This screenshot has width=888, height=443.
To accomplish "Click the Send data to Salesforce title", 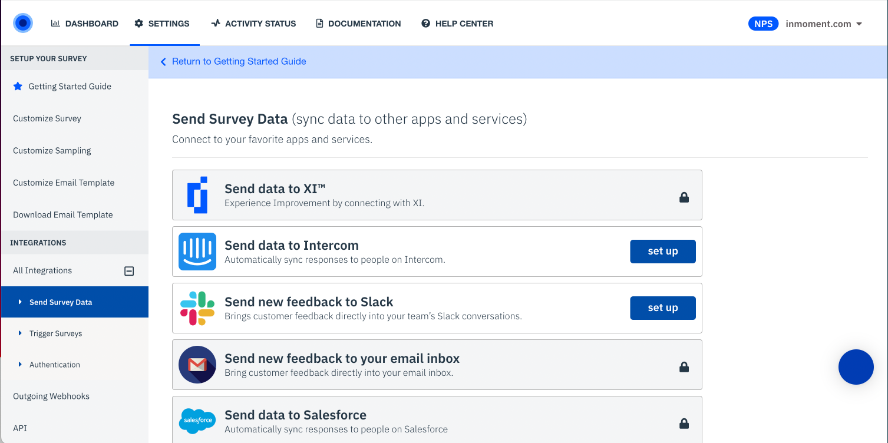I will (295, 415).
